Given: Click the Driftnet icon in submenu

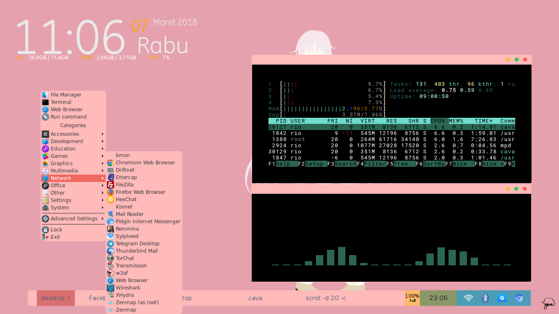Looking at the screenshot, I should point(110,170).
